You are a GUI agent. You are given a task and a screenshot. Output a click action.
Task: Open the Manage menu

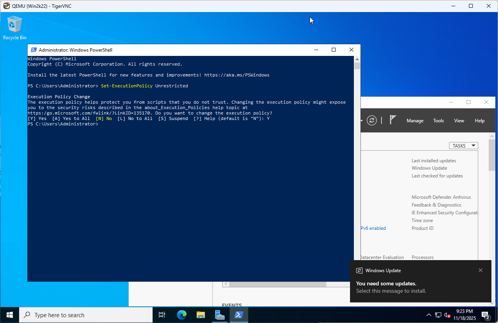point(415,121)
